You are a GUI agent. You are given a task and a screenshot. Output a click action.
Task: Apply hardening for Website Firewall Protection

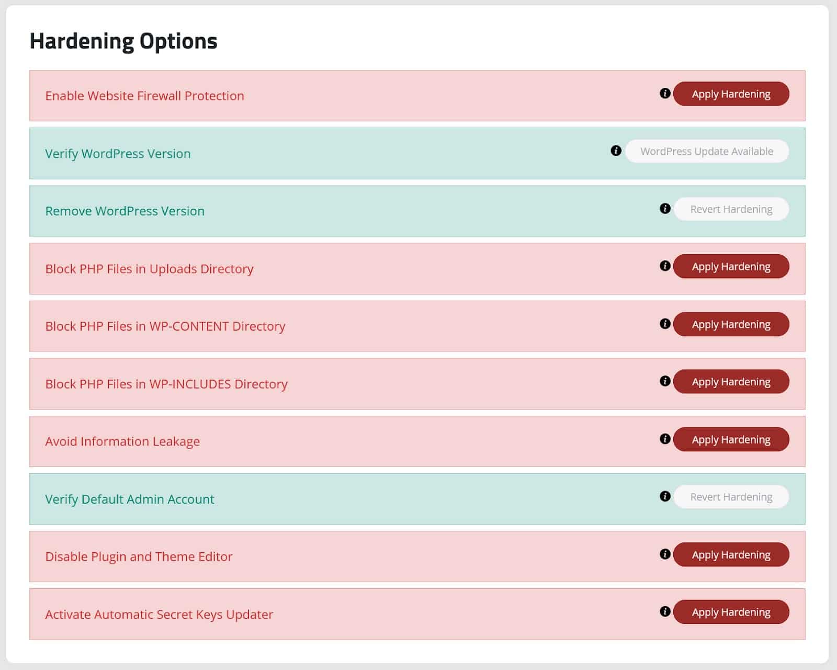[731, 94]
